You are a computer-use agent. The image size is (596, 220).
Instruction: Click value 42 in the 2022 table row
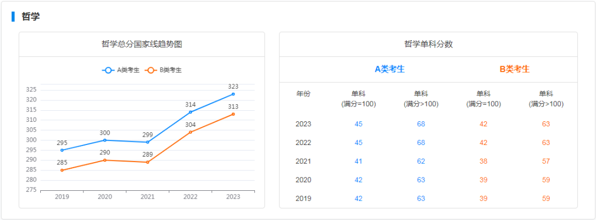483,142
